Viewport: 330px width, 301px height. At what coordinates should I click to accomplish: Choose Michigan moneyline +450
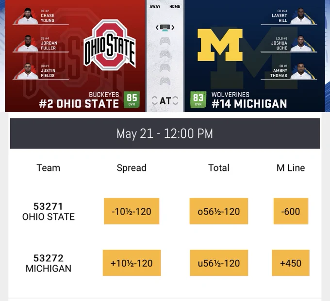pos(291,263)
